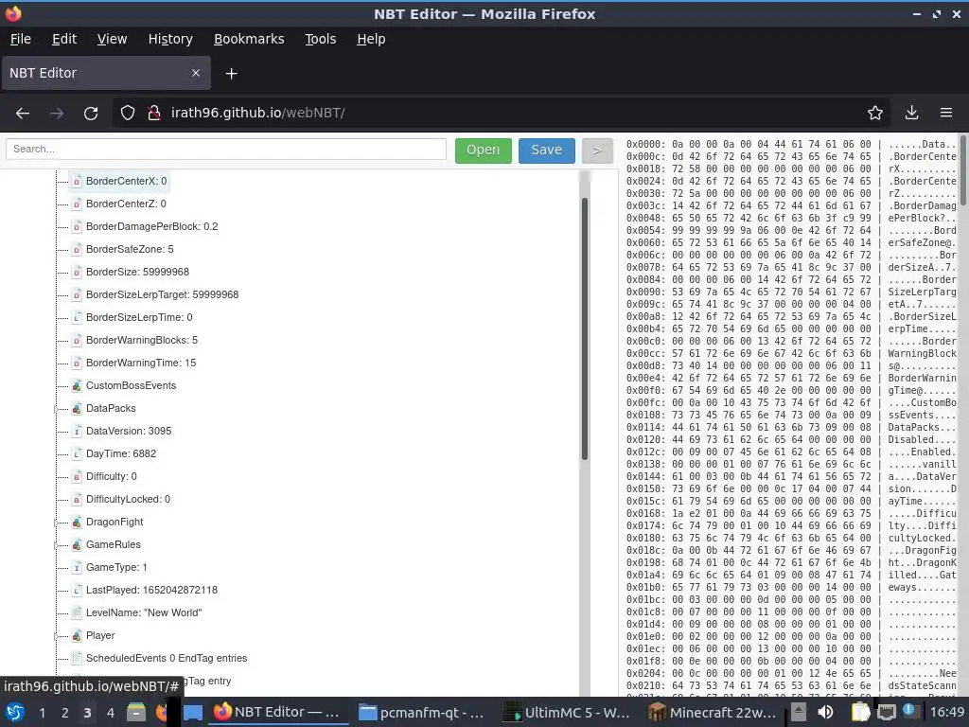Click the GameType int-type icon
This screenshot has height=727, width=969.
click(77, 568)
